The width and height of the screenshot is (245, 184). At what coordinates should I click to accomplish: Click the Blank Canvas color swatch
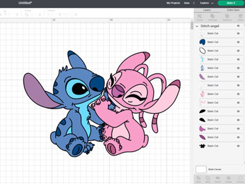(x=201, y=169)
